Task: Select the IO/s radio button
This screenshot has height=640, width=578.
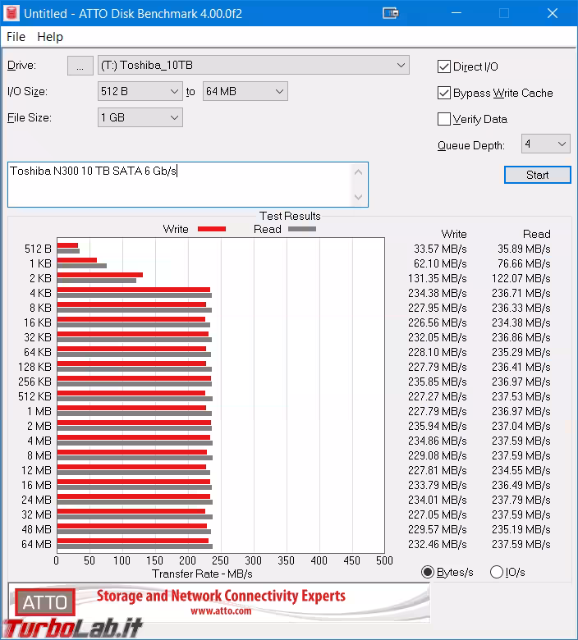Action: [496, 572]
